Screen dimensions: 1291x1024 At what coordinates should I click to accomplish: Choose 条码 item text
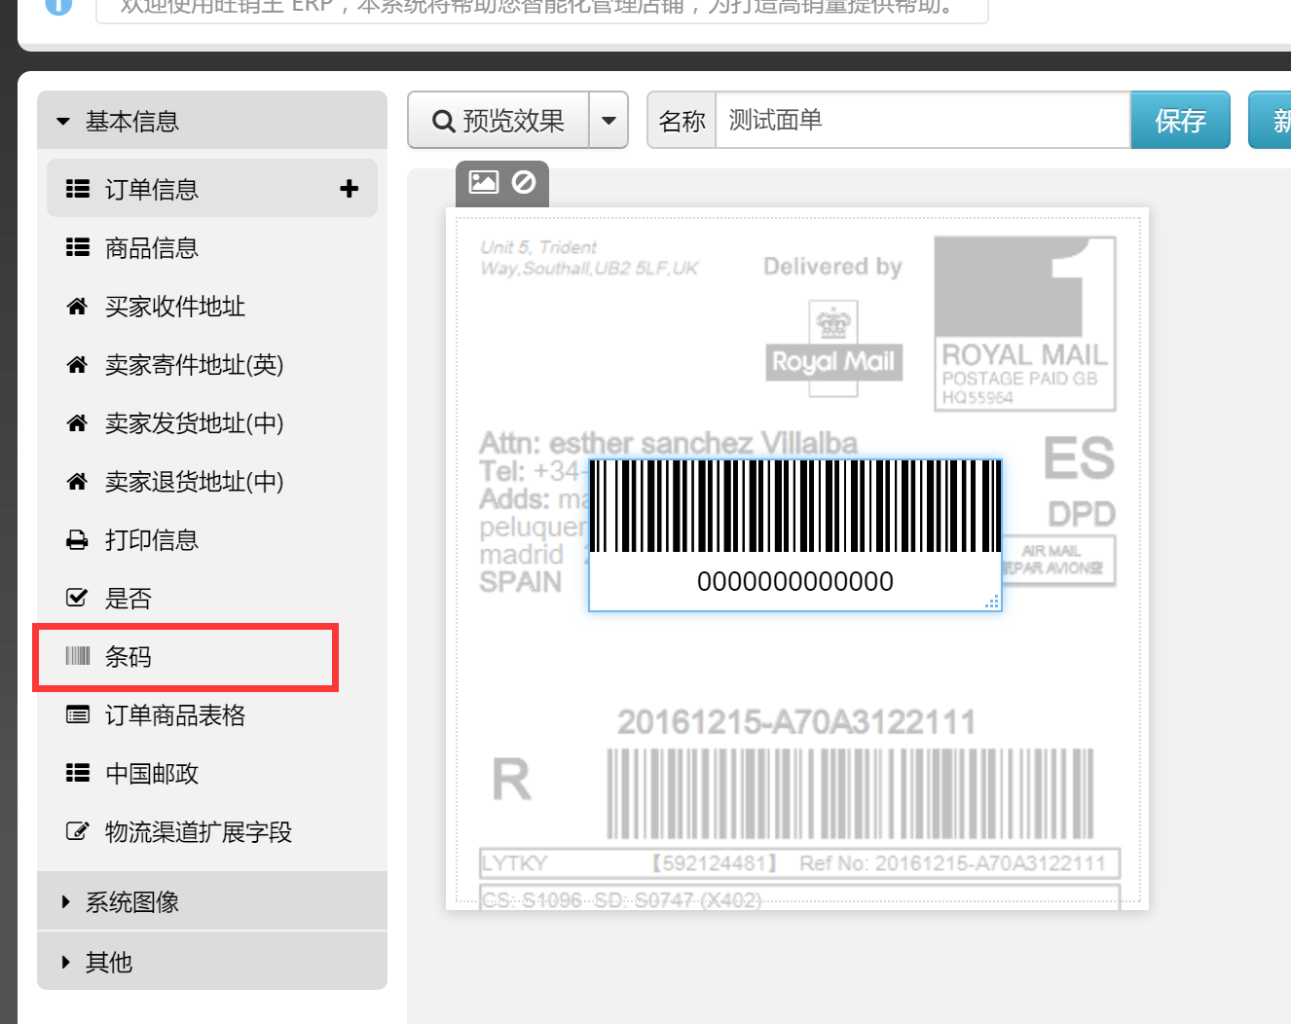tap(129, 657)
